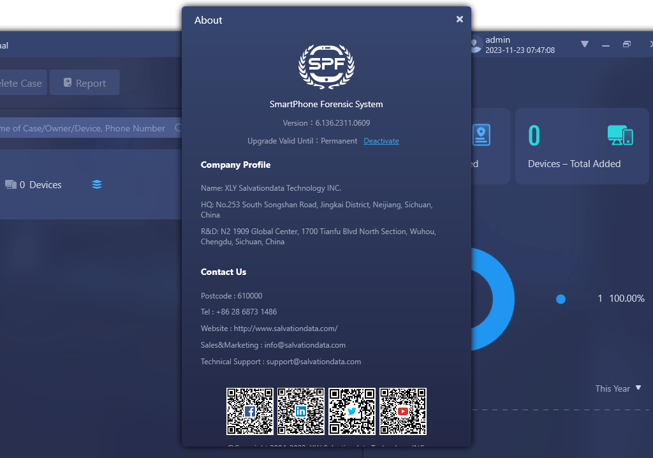Click the YouTube QR code
The height and width of the screenshot is (458, 653).
click(403, 411)
